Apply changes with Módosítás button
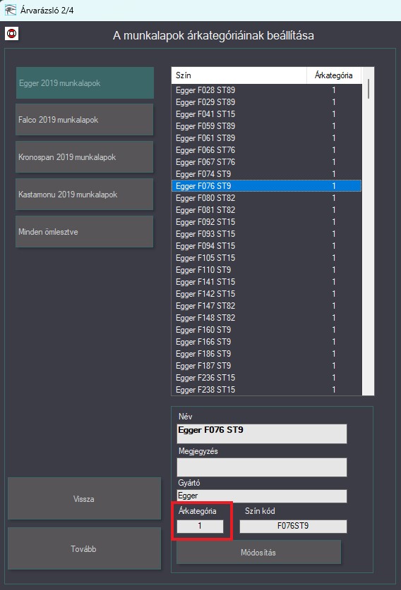This screenshot has width=401, height=590. click(x=258, y=553)
